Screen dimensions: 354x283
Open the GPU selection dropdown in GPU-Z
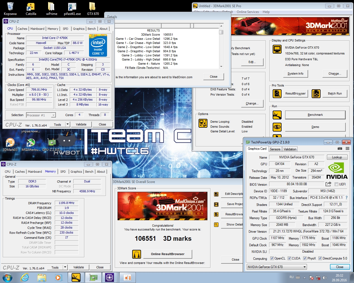(x=277, y=267)
